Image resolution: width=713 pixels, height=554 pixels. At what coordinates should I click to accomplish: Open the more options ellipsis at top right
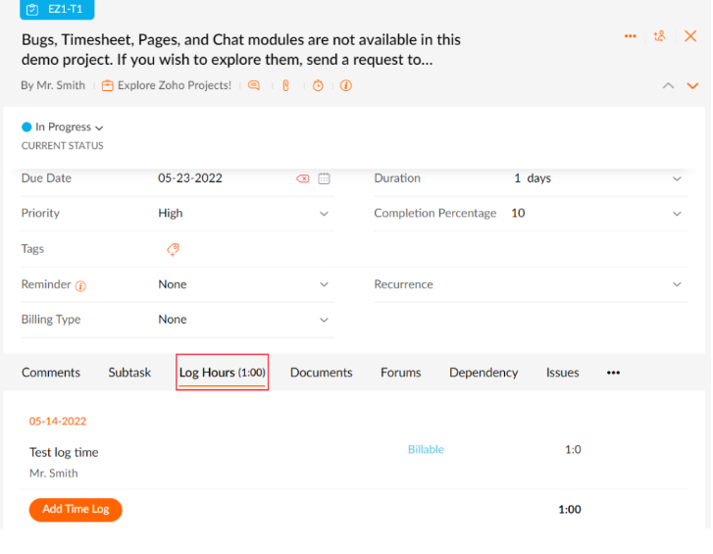pyautogui.click(x=631, y=36)
